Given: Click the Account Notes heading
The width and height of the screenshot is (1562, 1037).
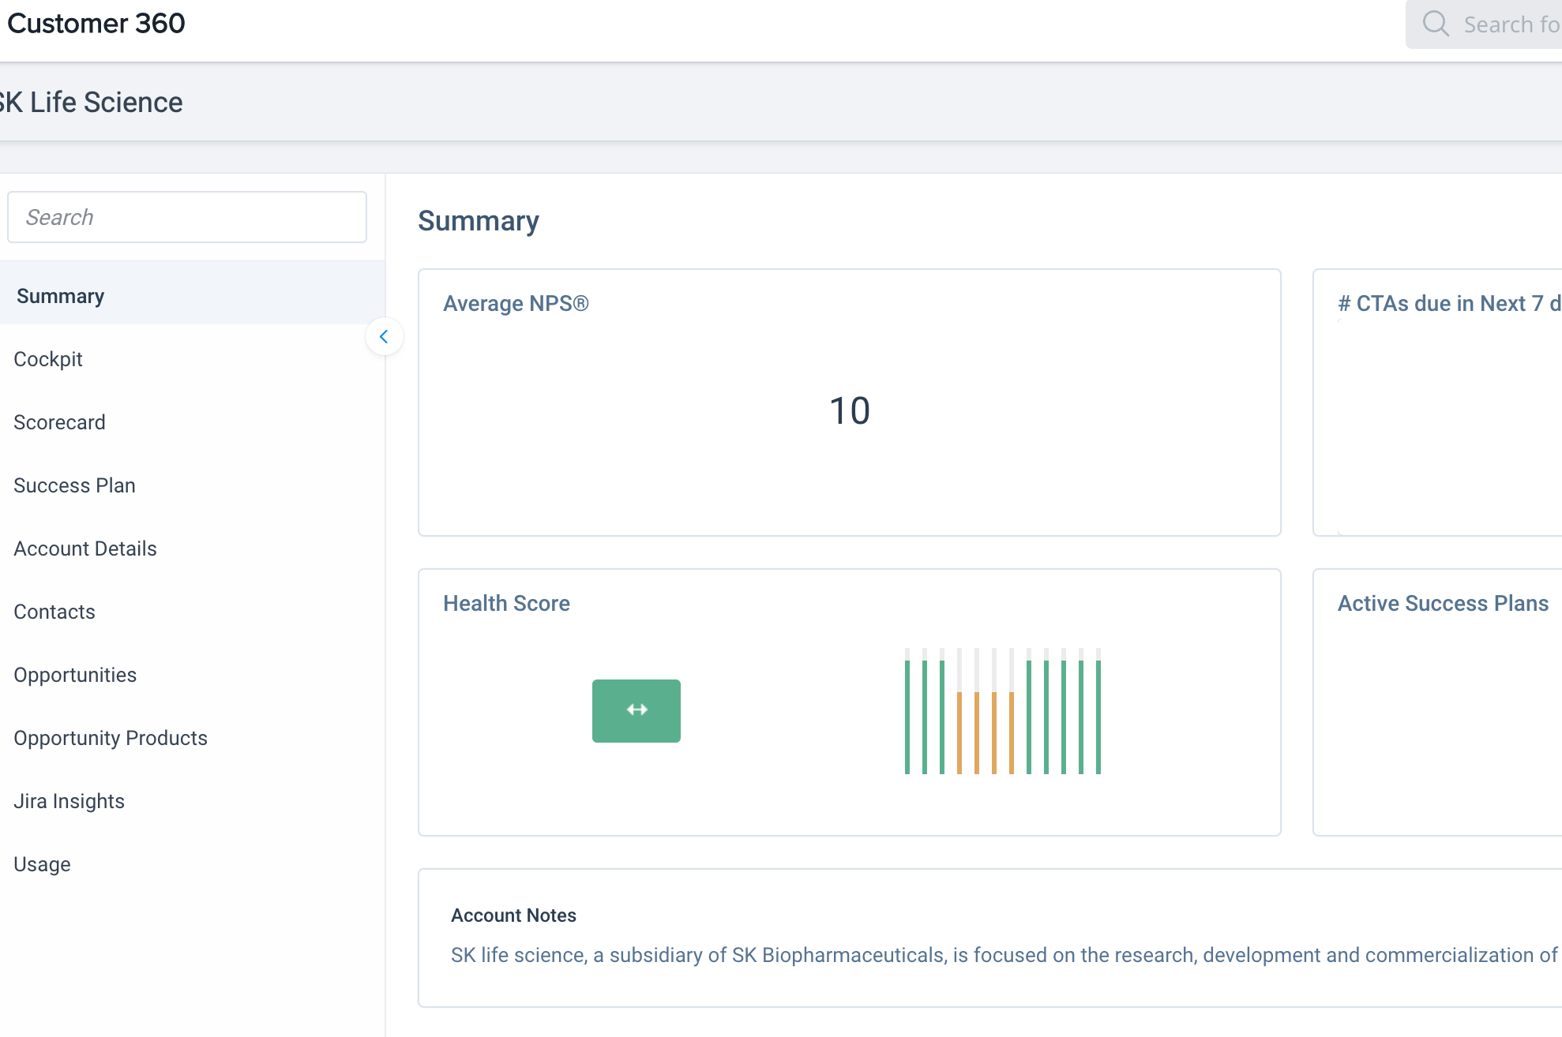Looking at the screenshot, I should pos(513,915).
